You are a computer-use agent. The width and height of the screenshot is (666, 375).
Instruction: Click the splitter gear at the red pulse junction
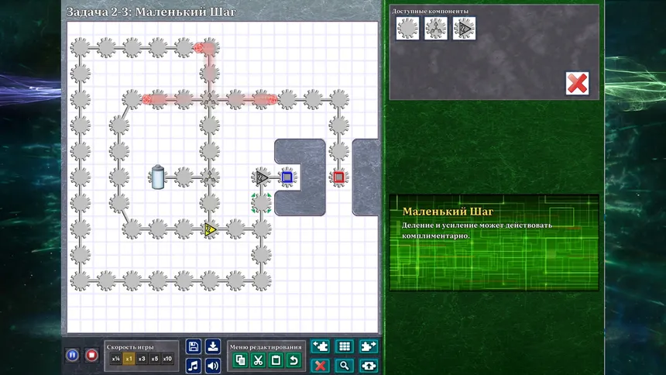coord(209,99)
